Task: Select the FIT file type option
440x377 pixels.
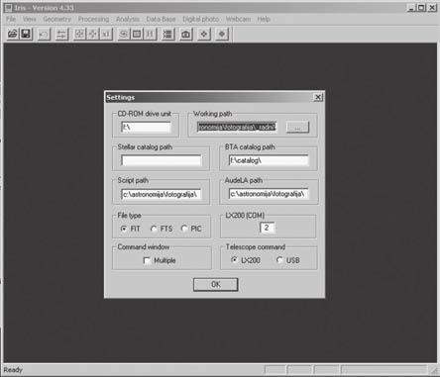Action: pyautogui.click(x=130, y=229)
